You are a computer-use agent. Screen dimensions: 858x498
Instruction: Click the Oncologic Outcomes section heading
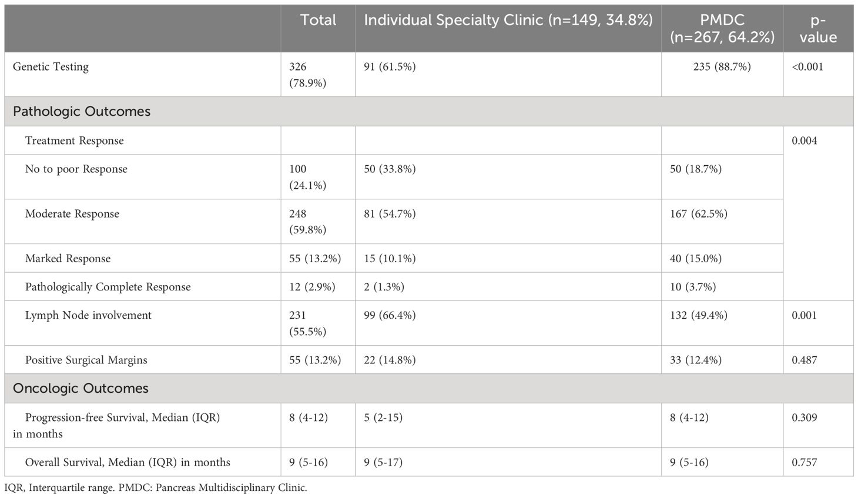click(x=81, y=388)
